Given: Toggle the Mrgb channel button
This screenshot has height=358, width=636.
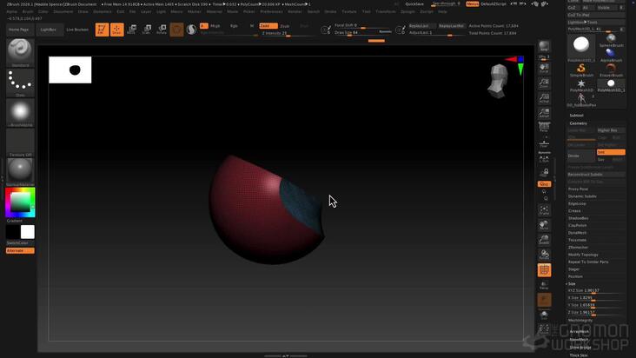Looking at the screenshot, I should point(215,26).
